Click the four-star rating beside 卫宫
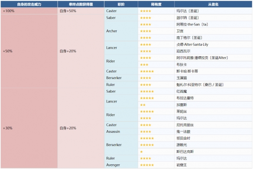253x169 pixels. tap(146, 31)
